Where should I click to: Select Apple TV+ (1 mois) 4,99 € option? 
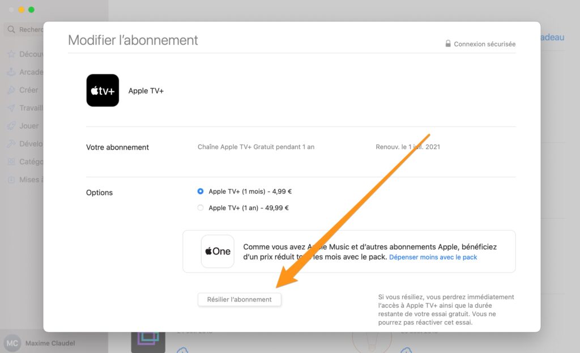(x=200, y=192)
